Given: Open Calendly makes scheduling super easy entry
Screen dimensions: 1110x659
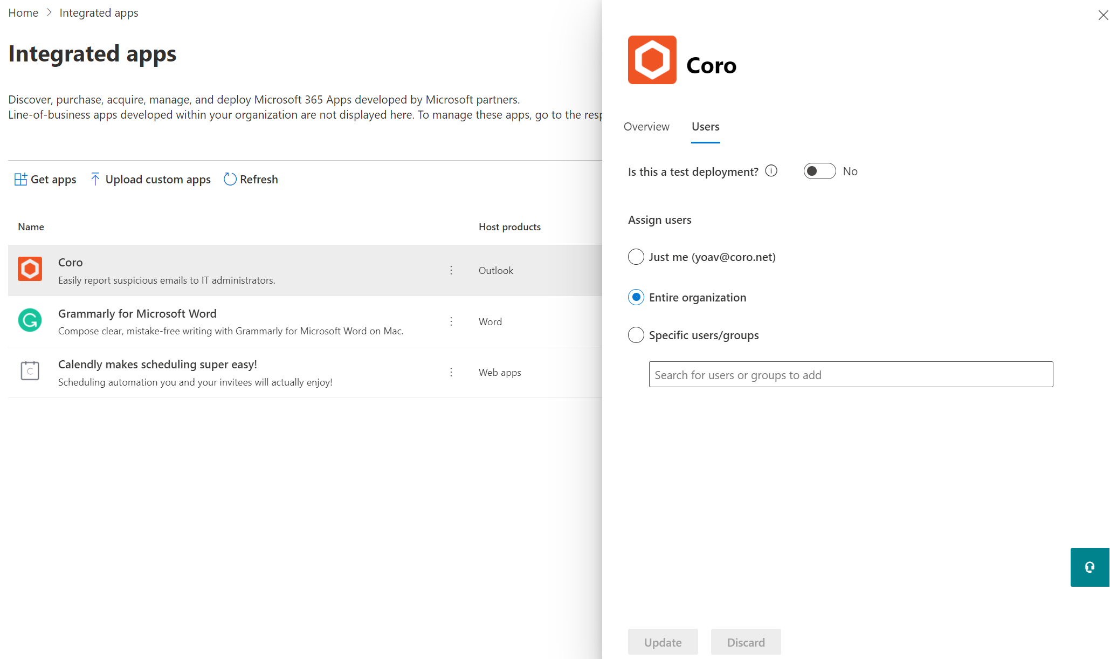Looking at the screenshot, I should pos(157,365).
